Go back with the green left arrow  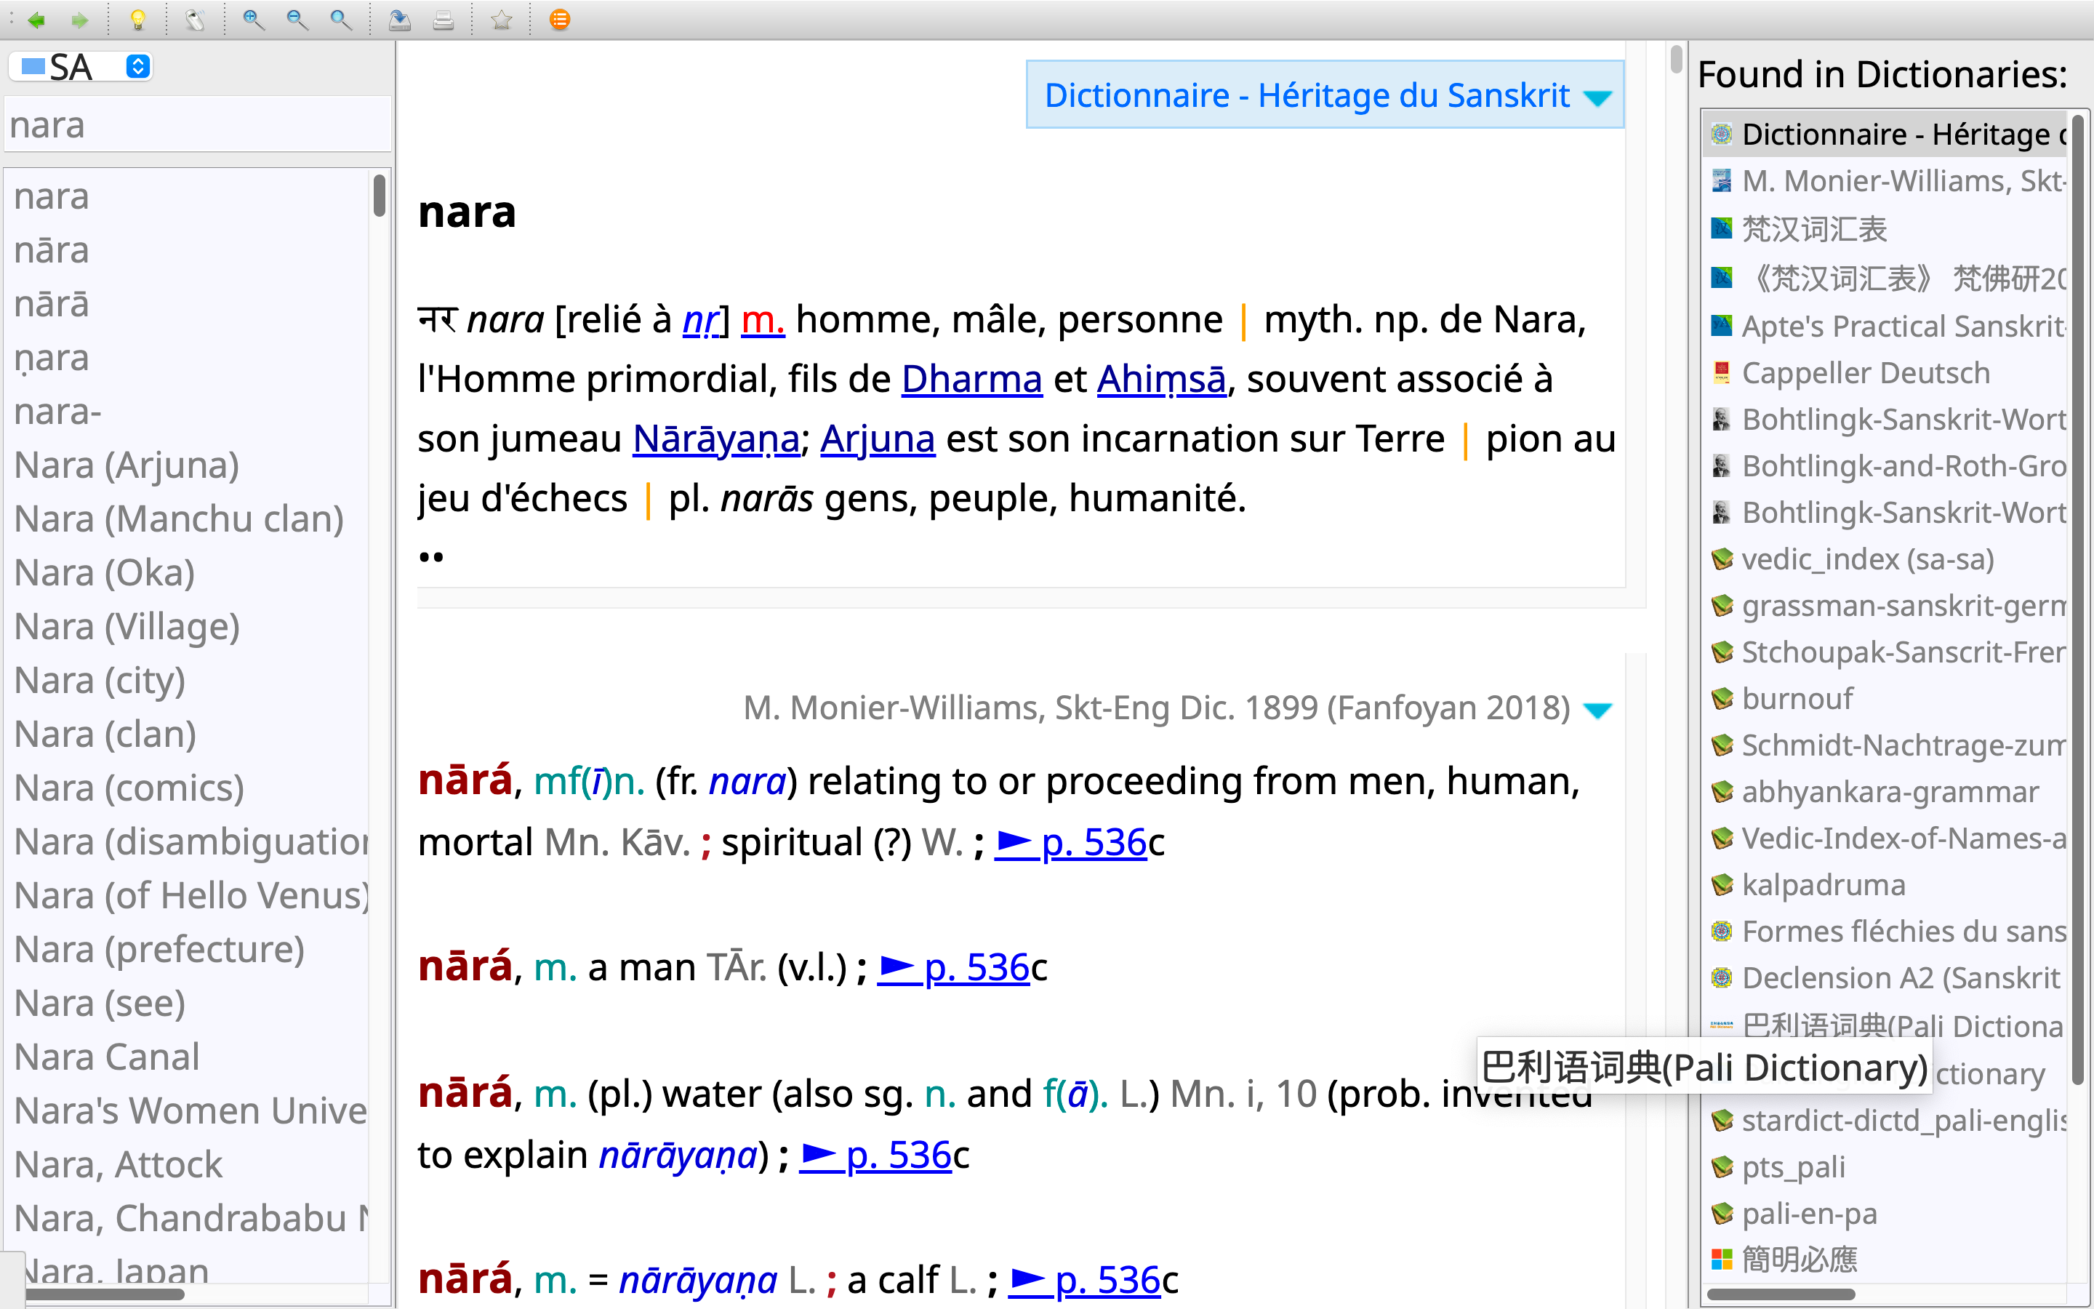(36, 20)
